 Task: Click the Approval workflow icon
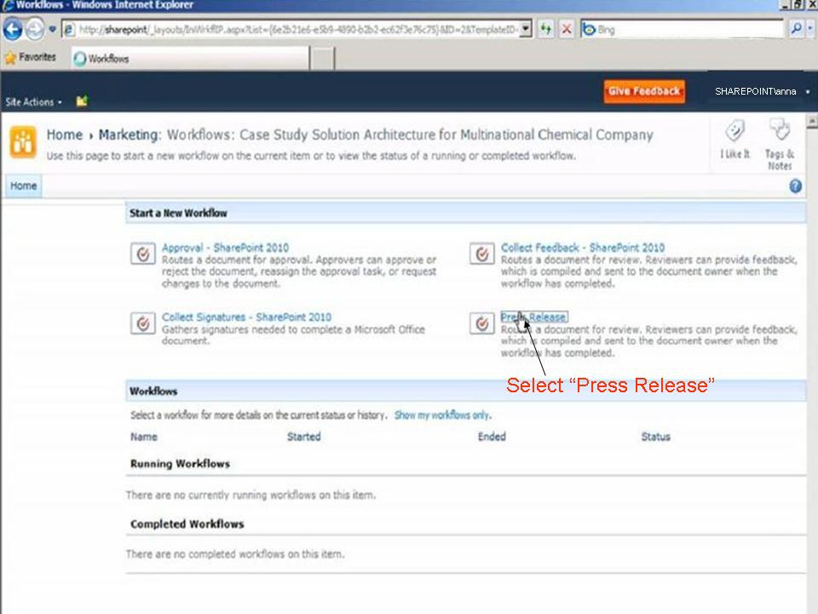(143, 254)
